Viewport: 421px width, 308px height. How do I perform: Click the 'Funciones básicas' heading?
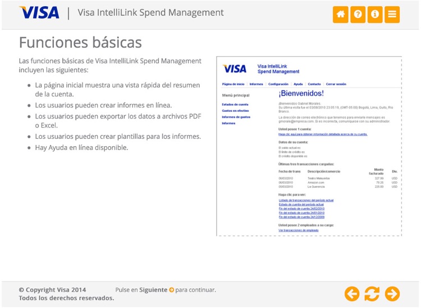80,43
